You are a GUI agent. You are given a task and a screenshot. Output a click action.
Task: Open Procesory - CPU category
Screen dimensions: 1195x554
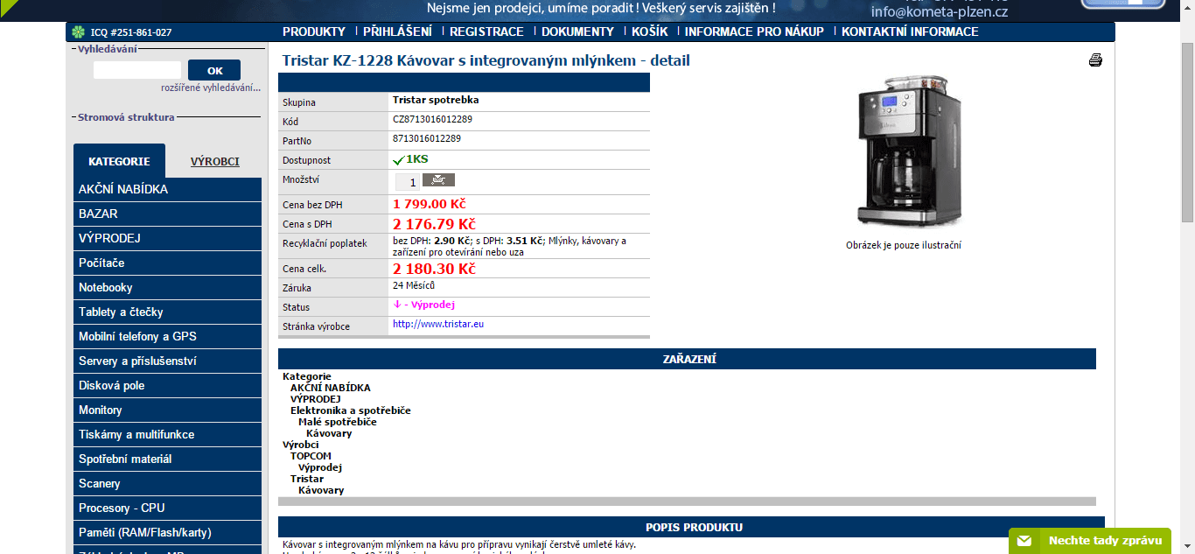click(x=167, y=508)
